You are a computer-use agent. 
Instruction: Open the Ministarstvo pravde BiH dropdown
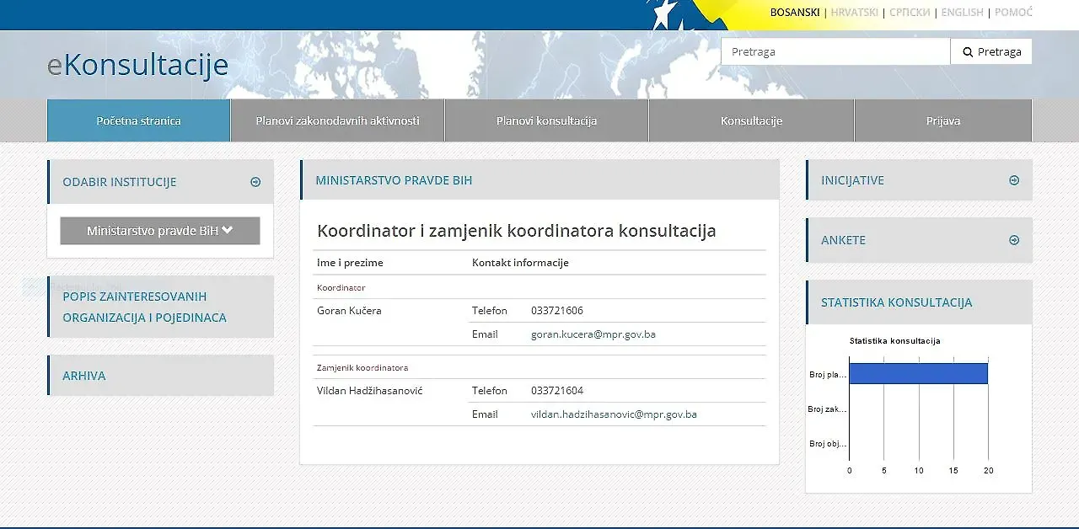[160, 231]
